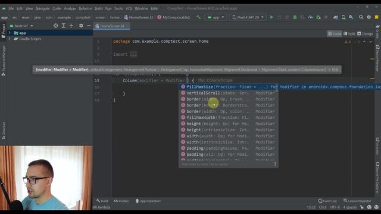Expand all in Project panel
Viewport: 381px width, 214px height.
[x=64, y=26]
